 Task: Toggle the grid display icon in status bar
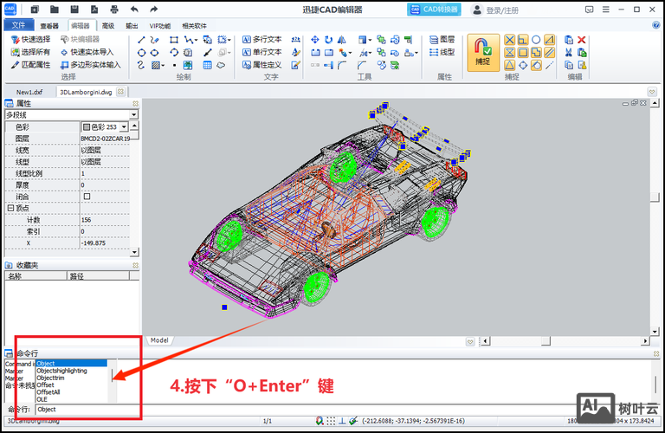tap(330, 421)
